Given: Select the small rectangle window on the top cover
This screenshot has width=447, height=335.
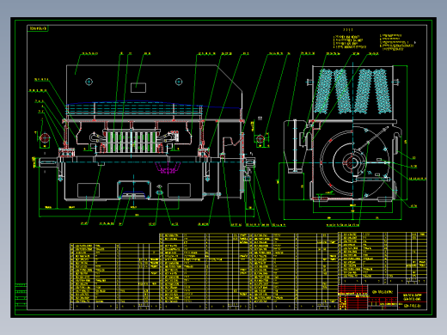Looking at the screenshot, I should (x=138, y=88).
